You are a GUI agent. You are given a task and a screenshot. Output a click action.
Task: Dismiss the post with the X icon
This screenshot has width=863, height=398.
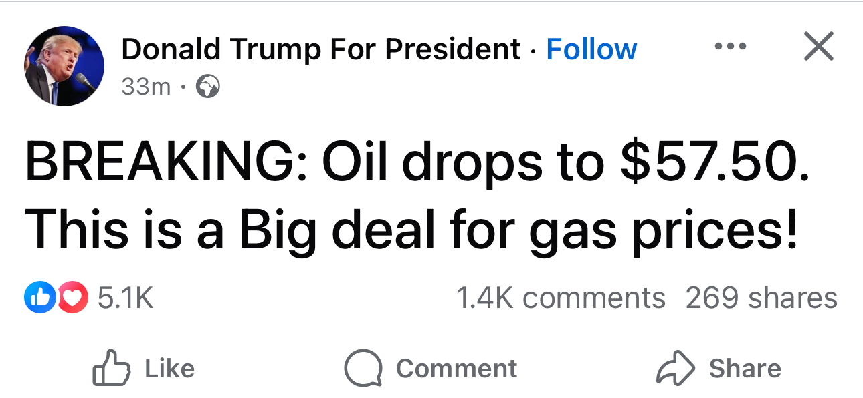pos(818,47)
